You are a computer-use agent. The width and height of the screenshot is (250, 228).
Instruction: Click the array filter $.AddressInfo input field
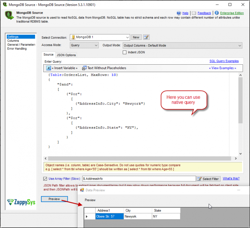coord(139,179)
